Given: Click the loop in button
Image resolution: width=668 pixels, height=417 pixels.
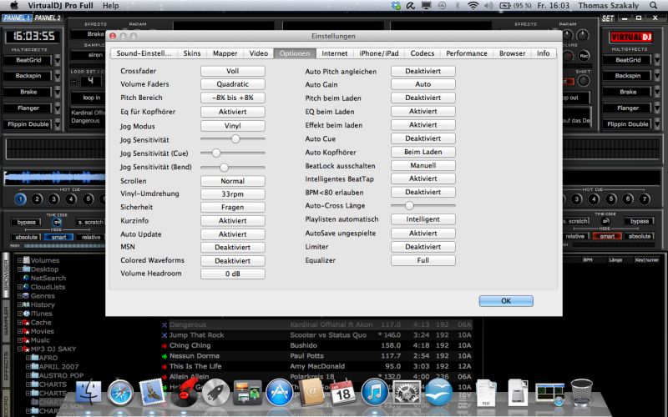Looking at the screenshot, I should (92, 98).
